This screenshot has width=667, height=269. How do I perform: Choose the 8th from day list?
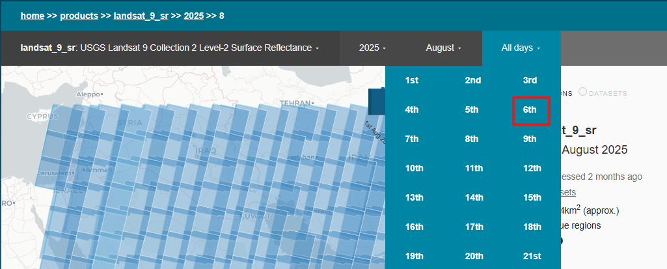pos(472,139)
